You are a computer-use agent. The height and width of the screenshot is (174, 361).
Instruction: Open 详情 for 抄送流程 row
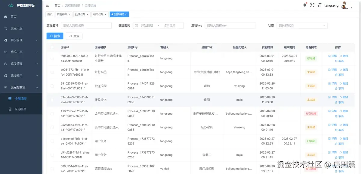coord(332,83)
